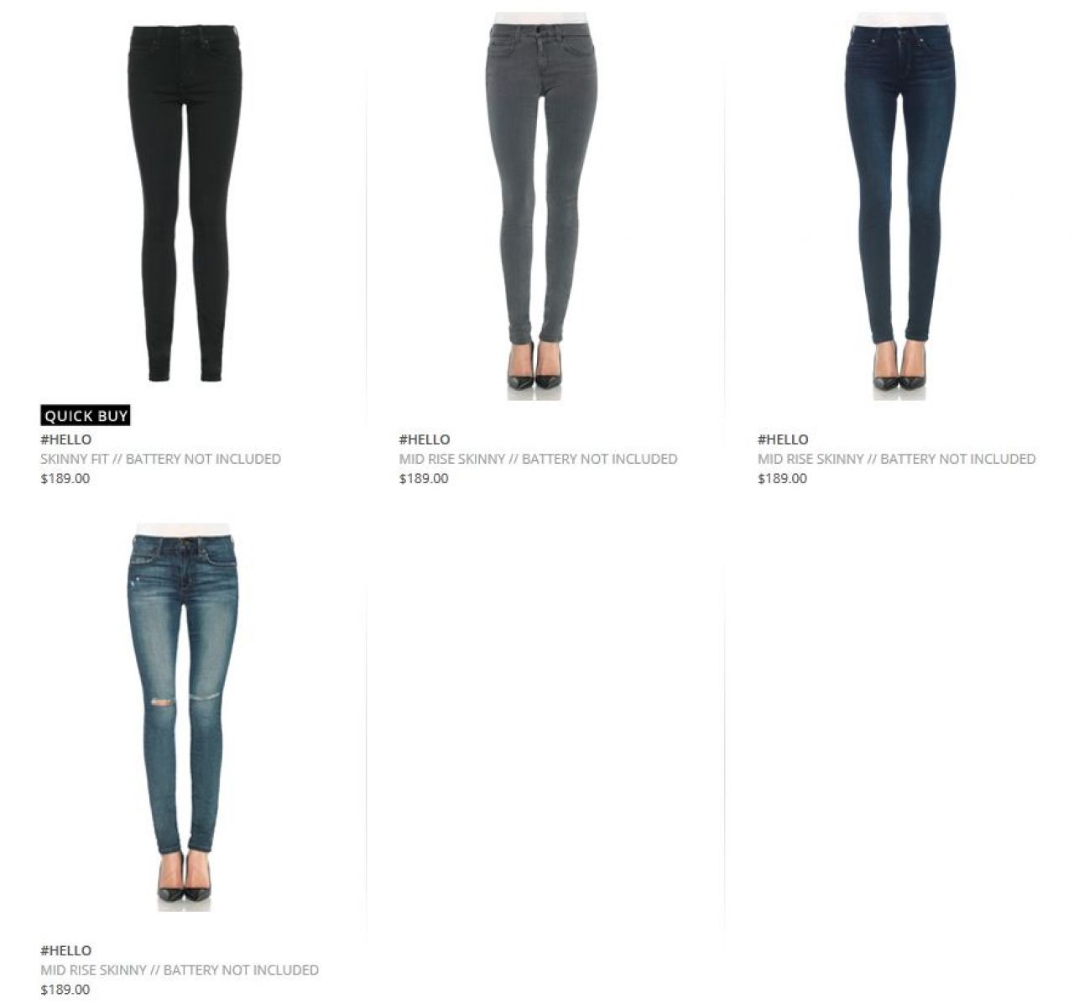Screen dimensions: 1074x1004
Task: Click #HELLO brand under gray jeans
Action: point(425,440)
